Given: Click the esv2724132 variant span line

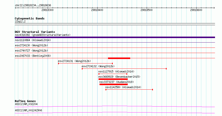Looking at the screenshot, I should pyautogui.click(x=124, y=69).
